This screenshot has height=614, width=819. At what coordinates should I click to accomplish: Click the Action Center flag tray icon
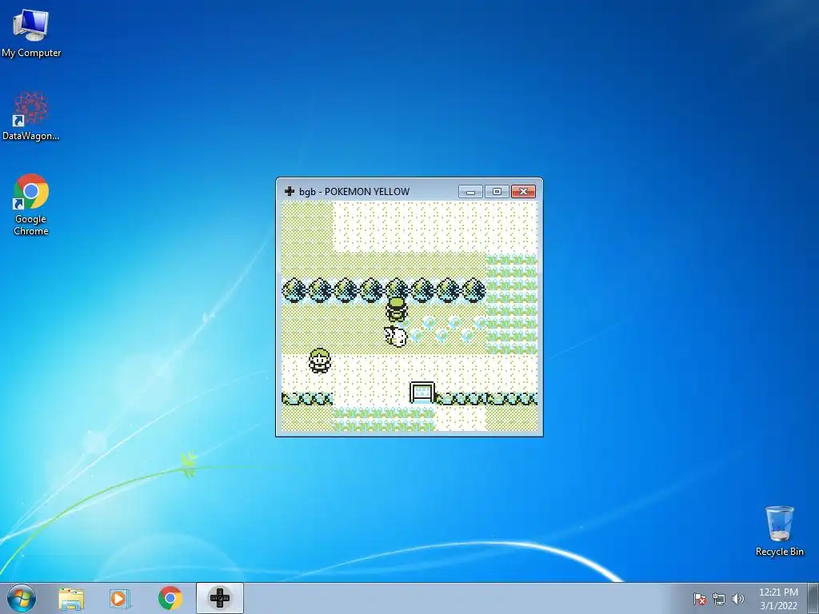coord(700,599)
